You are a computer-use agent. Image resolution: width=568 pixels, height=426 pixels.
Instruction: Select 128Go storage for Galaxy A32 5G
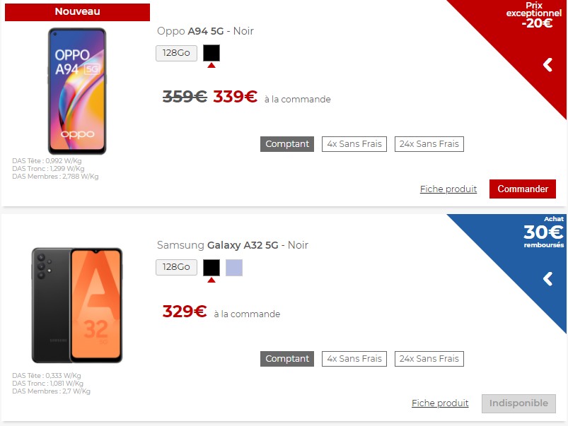(x=176, y=268)
